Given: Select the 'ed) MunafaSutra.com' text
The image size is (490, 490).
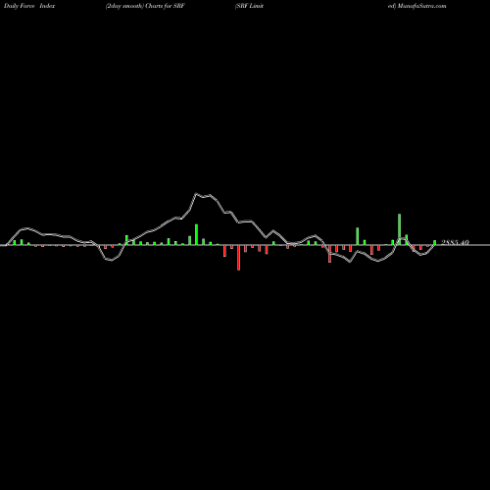Looking at the screenshot, I should (x=417, y=6).
